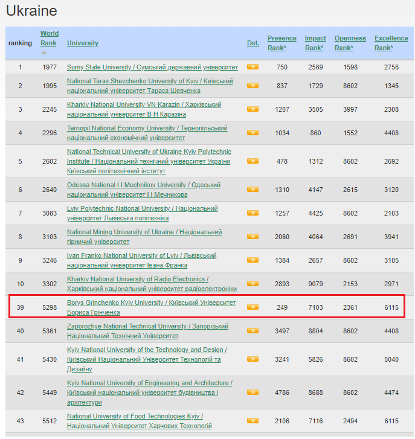The height and width of the screenshot is (439, 415).
Task: Click details icon for Kharkiv Karazin University
Action: pos(253,109)
